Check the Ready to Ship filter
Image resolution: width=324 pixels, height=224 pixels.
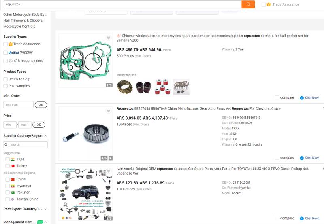(x=6, y=79)
